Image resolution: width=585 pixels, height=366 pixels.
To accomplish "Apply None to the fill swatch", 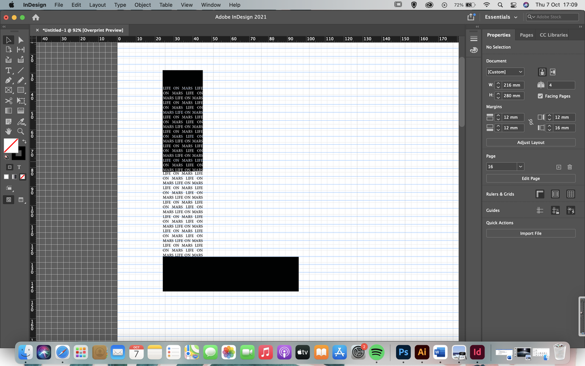I will [23, 177].
